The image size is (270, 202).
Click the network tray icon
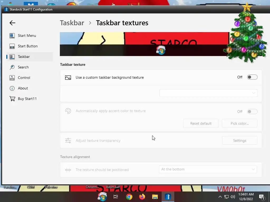tap(226, 197)
